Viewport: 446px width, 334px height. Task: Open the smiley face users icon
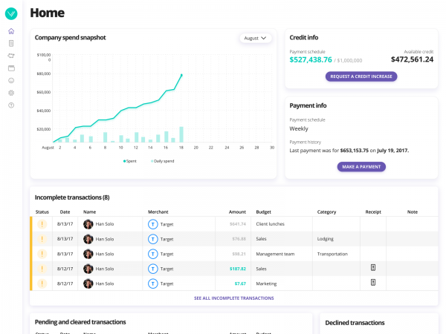[x=11, y=80]
